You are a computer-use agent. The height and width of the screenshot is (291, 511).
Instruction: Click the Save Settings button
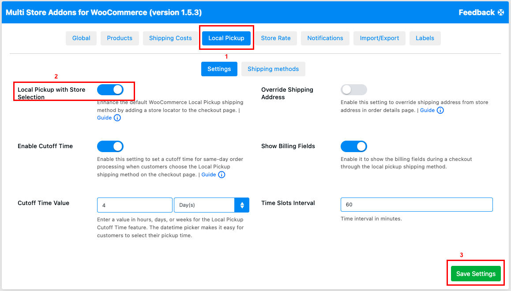(476, 274)
